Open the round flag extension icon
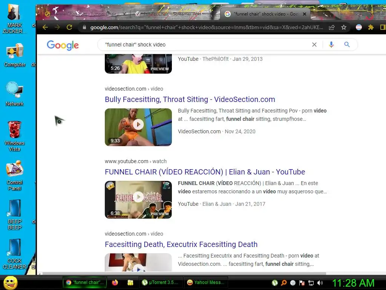This screenshot has height=290, width=386. pos(359,27)
